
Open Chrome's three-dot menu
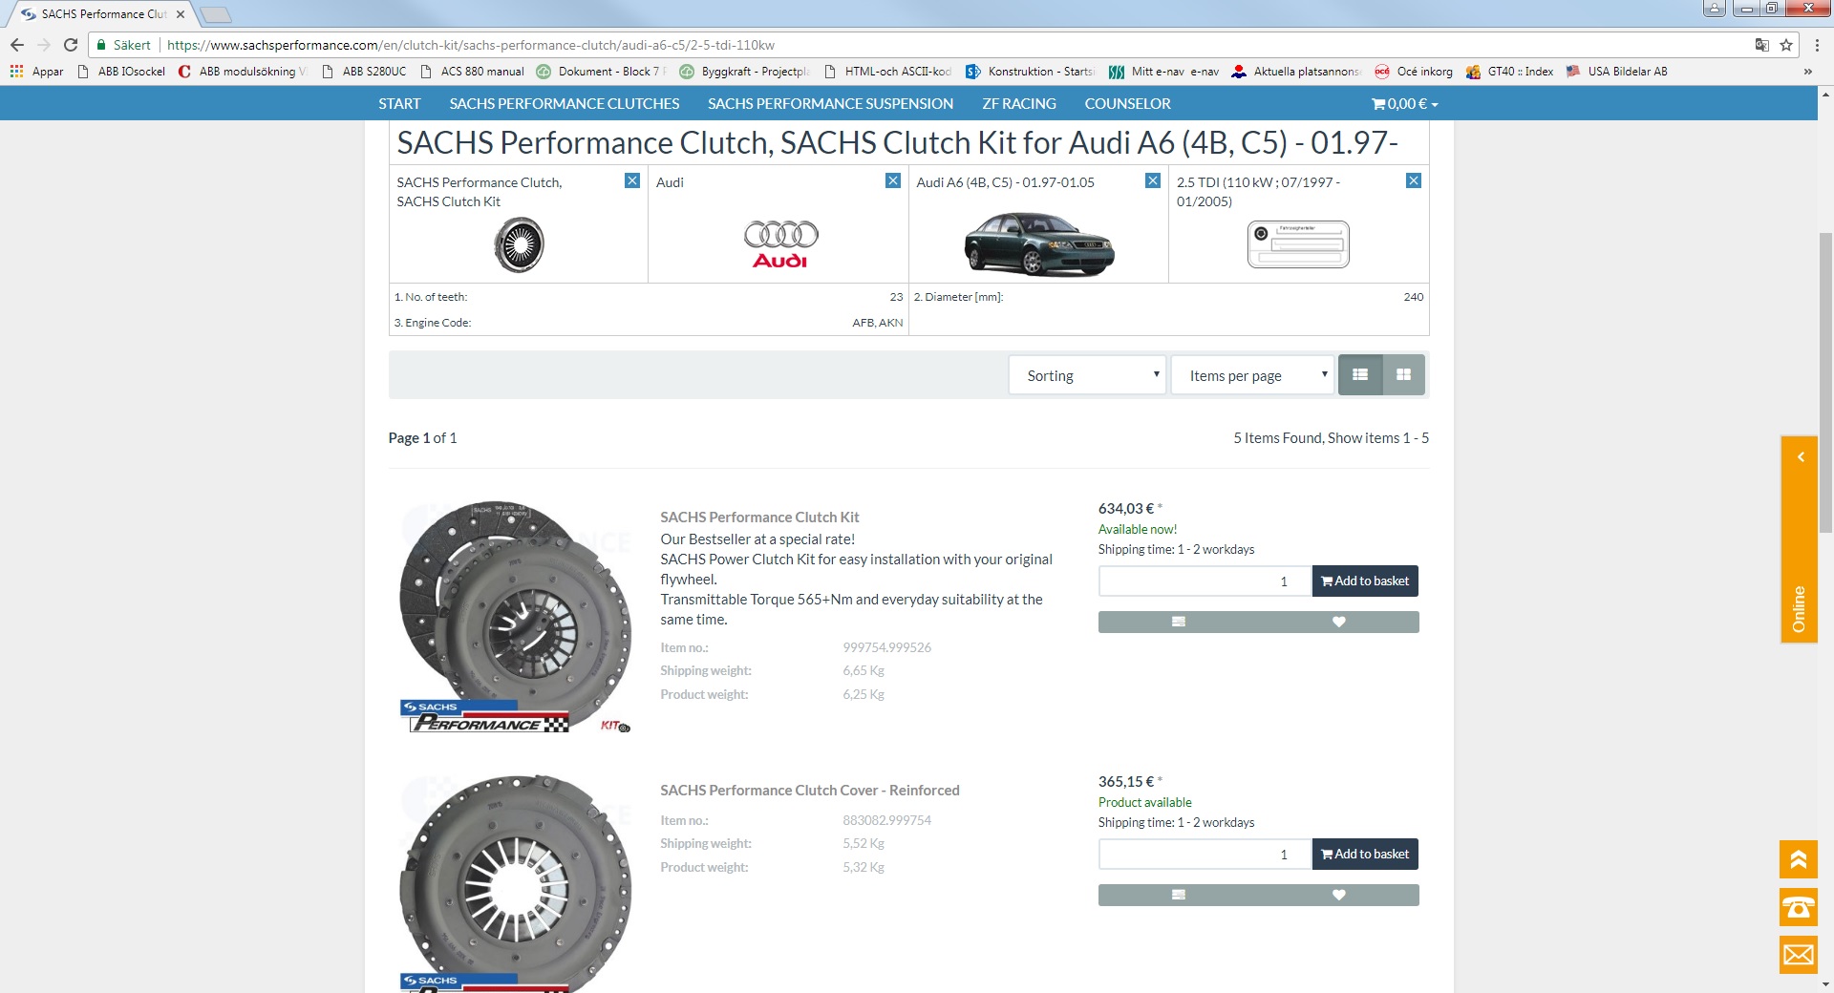tap(1816, 45)
